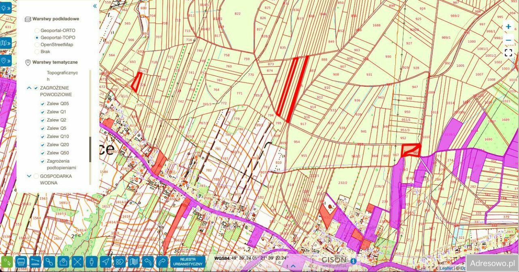Toggle fullscreen map view

tap(508, 52)
